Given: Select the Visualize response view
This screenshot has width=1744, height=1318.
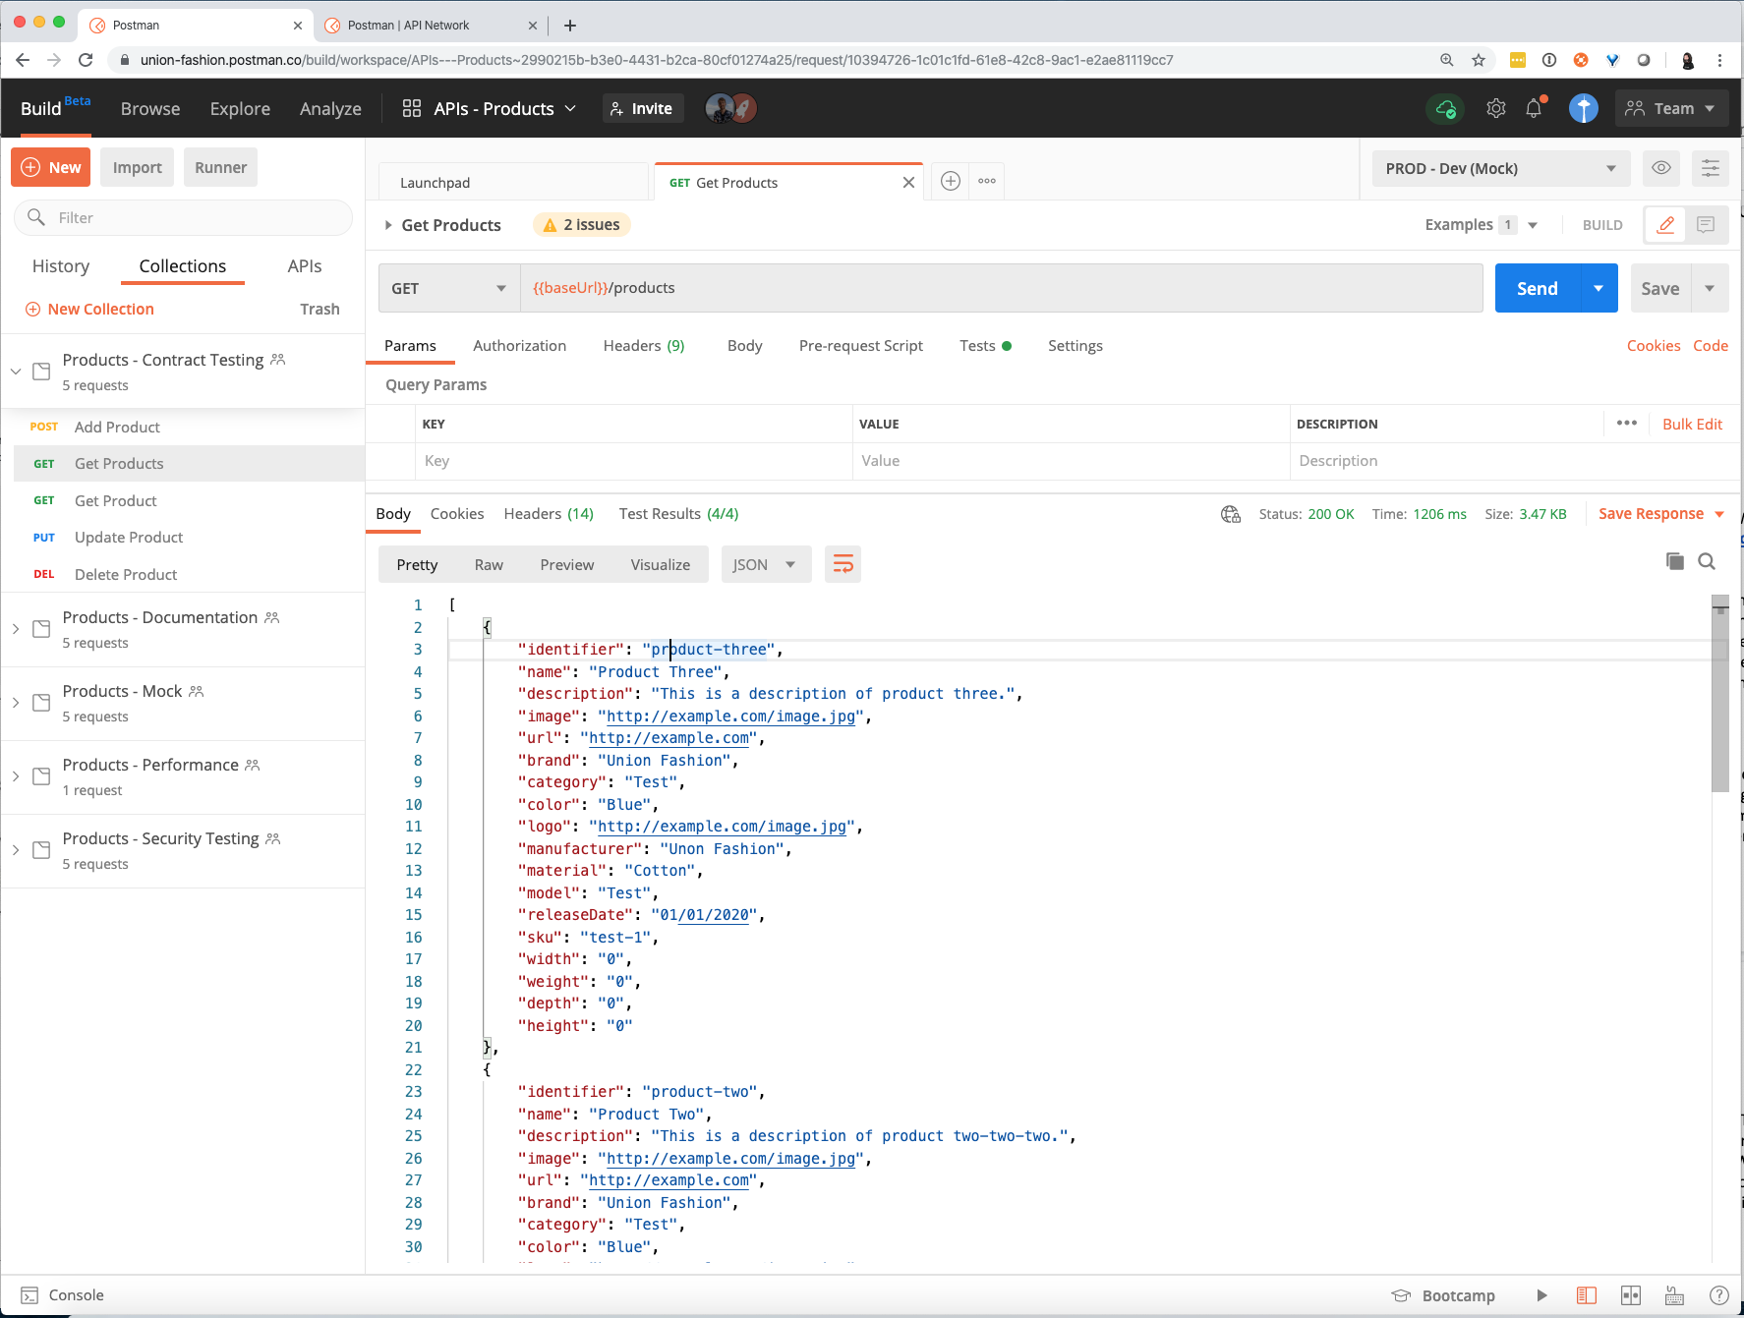Looking at the screenshot, I should [x=661, y=565].
